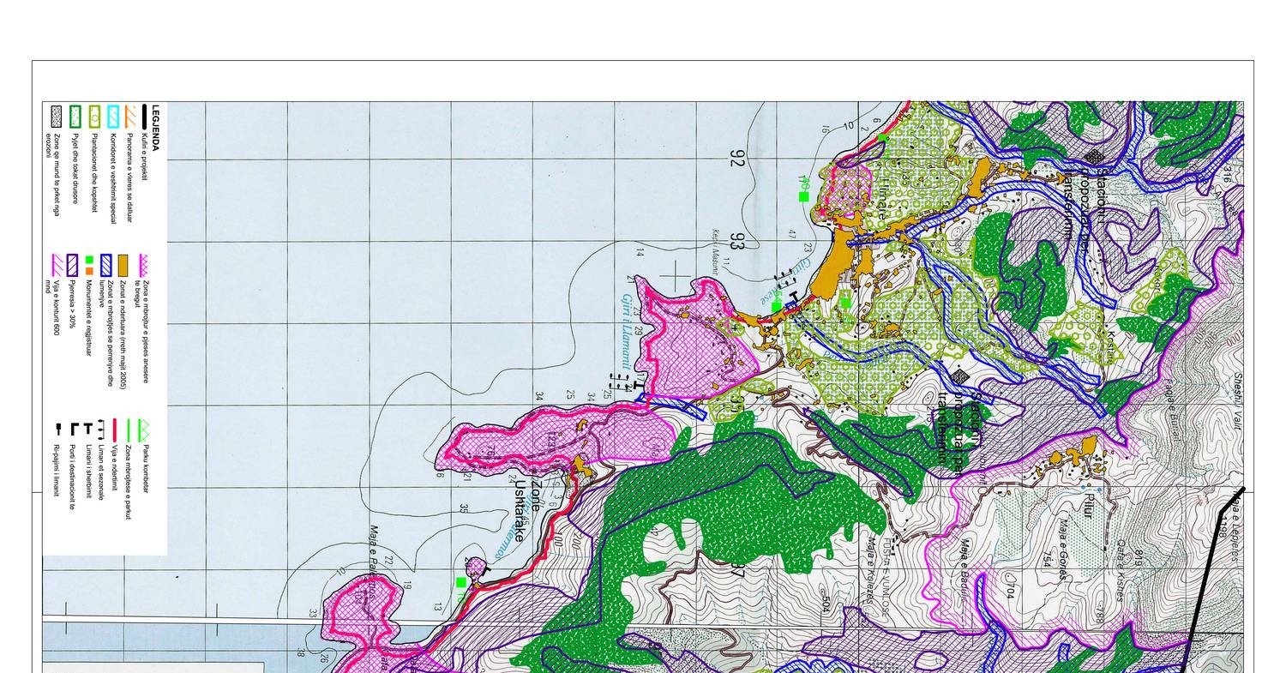
Task: Click the 'Ri-pajimi i limanit' legend symbol
Action: (x=58, y=430)
